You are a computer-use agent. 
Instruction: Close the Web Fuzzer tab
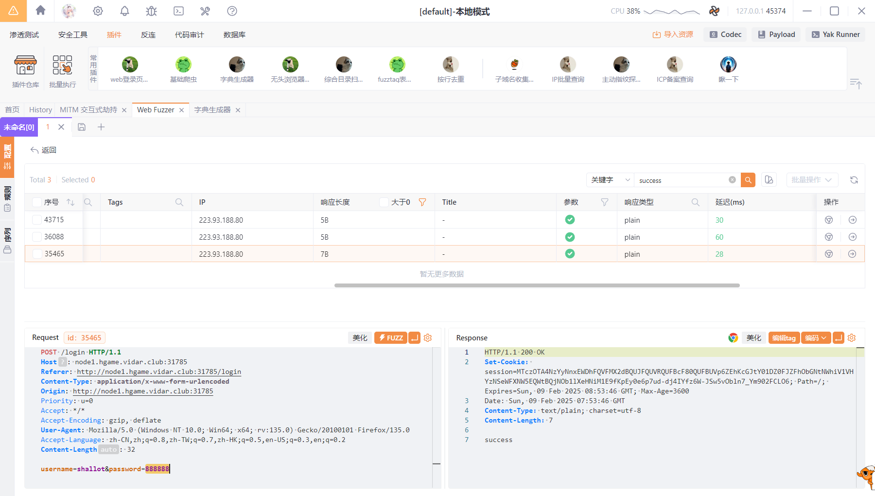pos(181,110)
